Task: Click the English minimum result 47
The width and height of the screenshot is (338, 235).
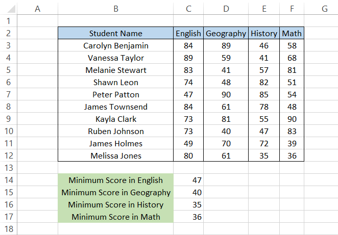Action: [188, 180]
